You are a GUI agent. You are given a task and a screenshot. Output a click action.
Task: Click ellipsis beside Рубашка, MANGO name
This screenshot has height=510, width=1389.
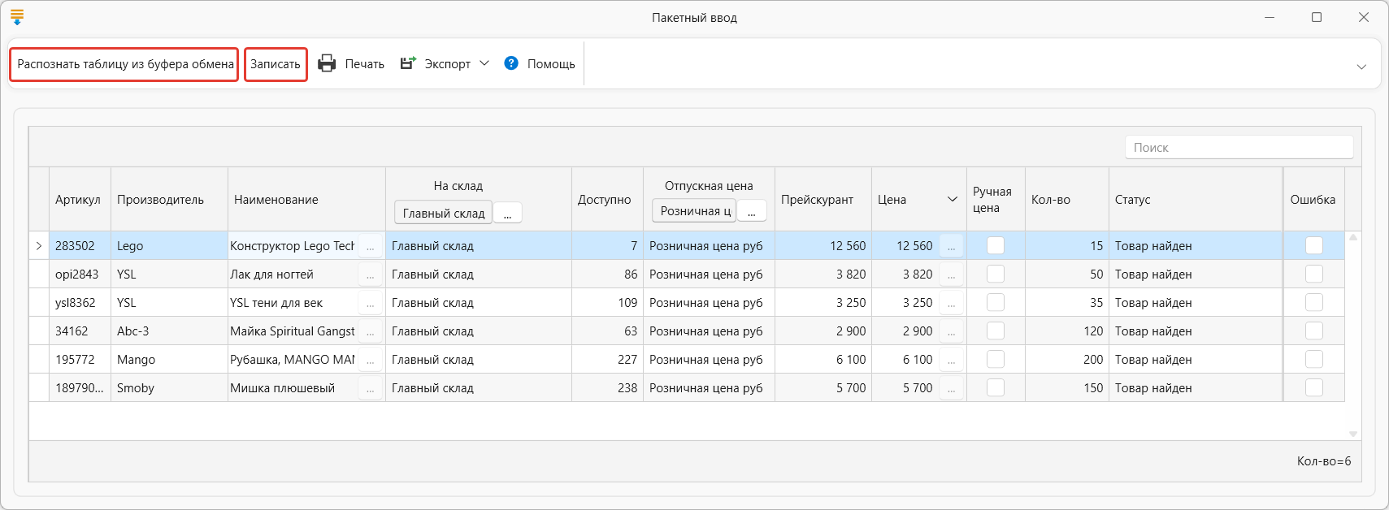click(x=370, y=359)
